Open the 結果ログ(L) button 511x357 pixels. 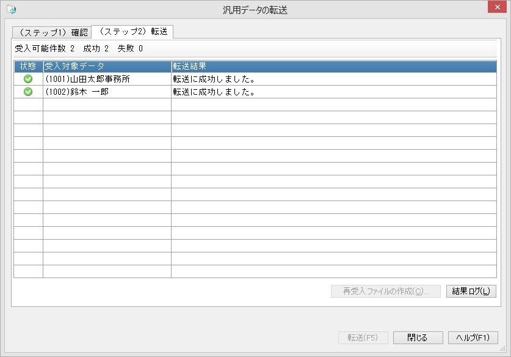point(471,291)
